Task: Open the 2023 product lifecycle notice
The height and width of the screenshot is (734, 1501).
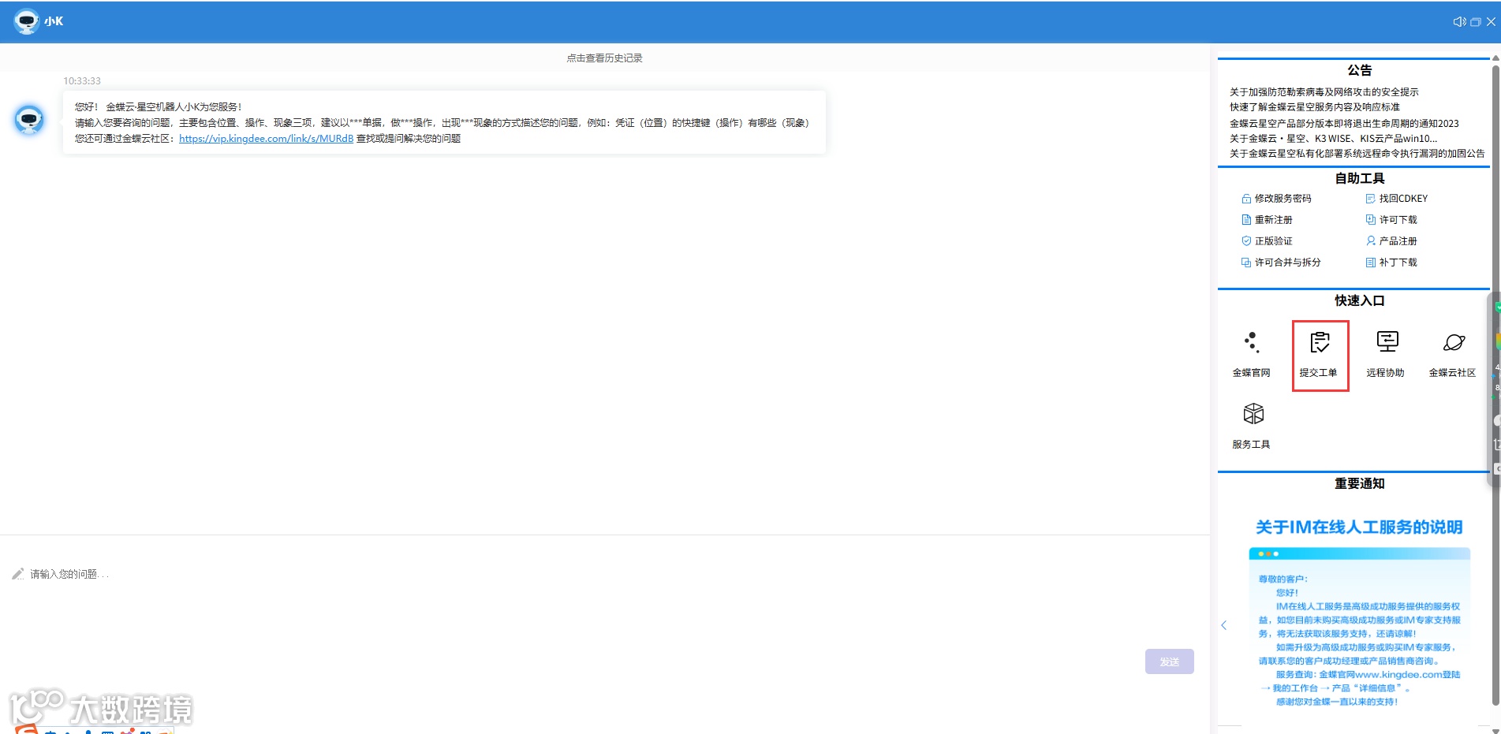Action: click(1344, 123)
